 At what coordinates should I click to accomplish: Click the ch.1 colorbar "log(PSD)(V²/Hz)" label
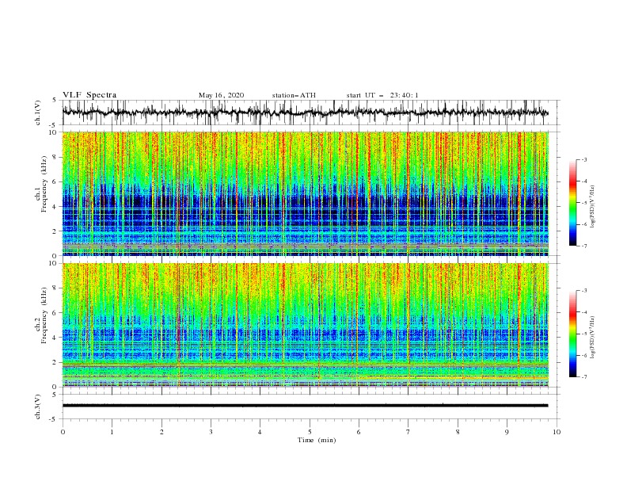[593, 207]
